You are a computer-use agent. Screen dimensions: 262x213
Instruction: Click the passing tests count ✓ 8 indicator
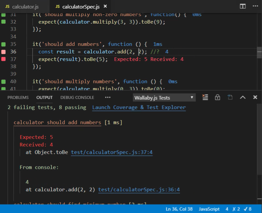(248, 209)
